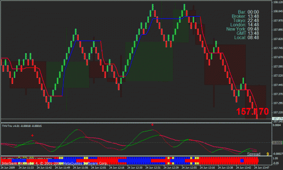Image resolution: width=283 pixels, height=170 pixels.
Task: Click the grey 0.000 zero-level tag
Action: [x=277, y=143]
